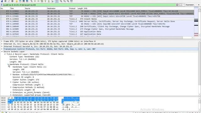The width and height of the screenshot is (201, 113).
Task: Click inside the display filter field
Action: 89,5
